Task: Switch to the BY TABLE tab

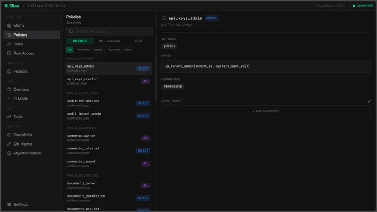Action: pos(80,41)
